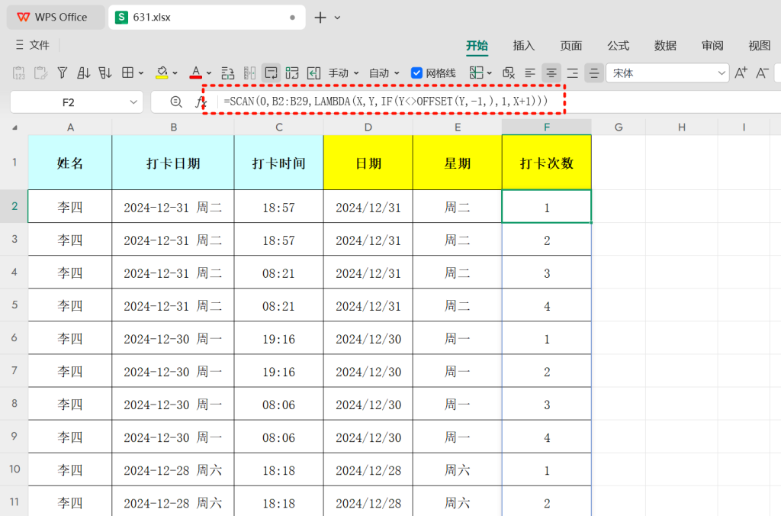Open the font color dropdown arrow
The image size is (781, 516).
209,73
